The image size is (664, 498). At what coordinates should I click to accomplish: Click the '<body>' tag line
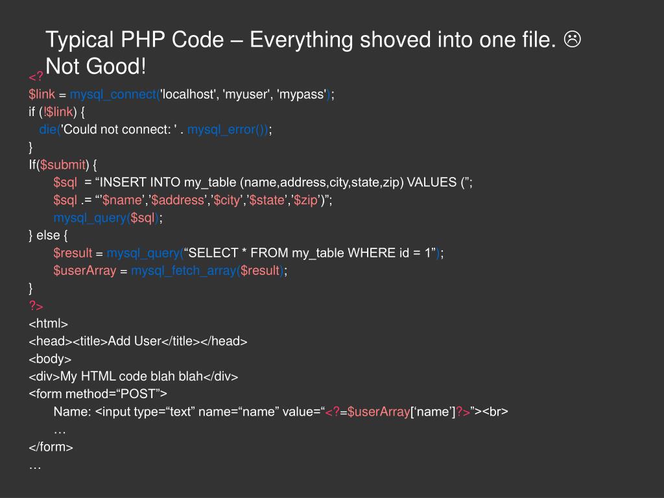click(50, 359)
